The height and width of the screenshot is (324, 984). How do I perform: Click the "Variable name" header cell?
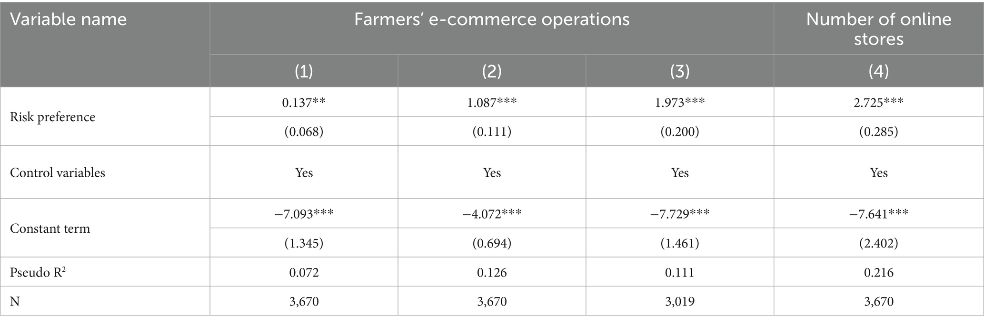[x=69, y=19]
